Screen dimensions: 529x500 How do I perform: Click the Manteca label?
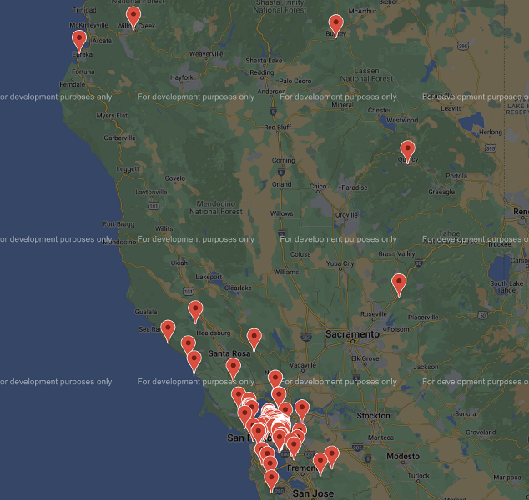pyautogui.click(x=380, y=437)
